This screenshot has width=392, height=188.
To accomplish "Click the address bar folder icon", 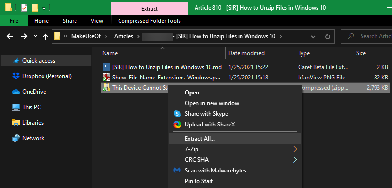I will click(58, 36).
